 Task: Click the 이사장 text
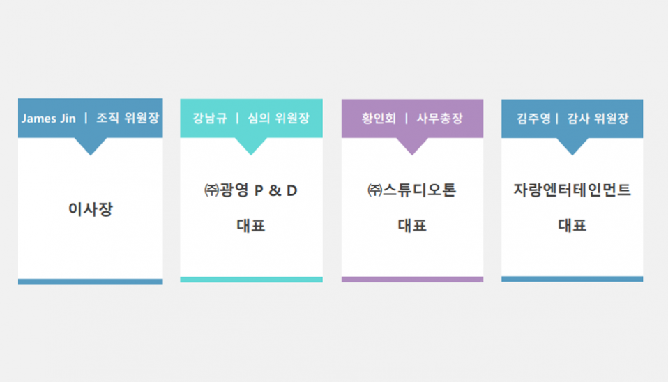tap(91, 209)
